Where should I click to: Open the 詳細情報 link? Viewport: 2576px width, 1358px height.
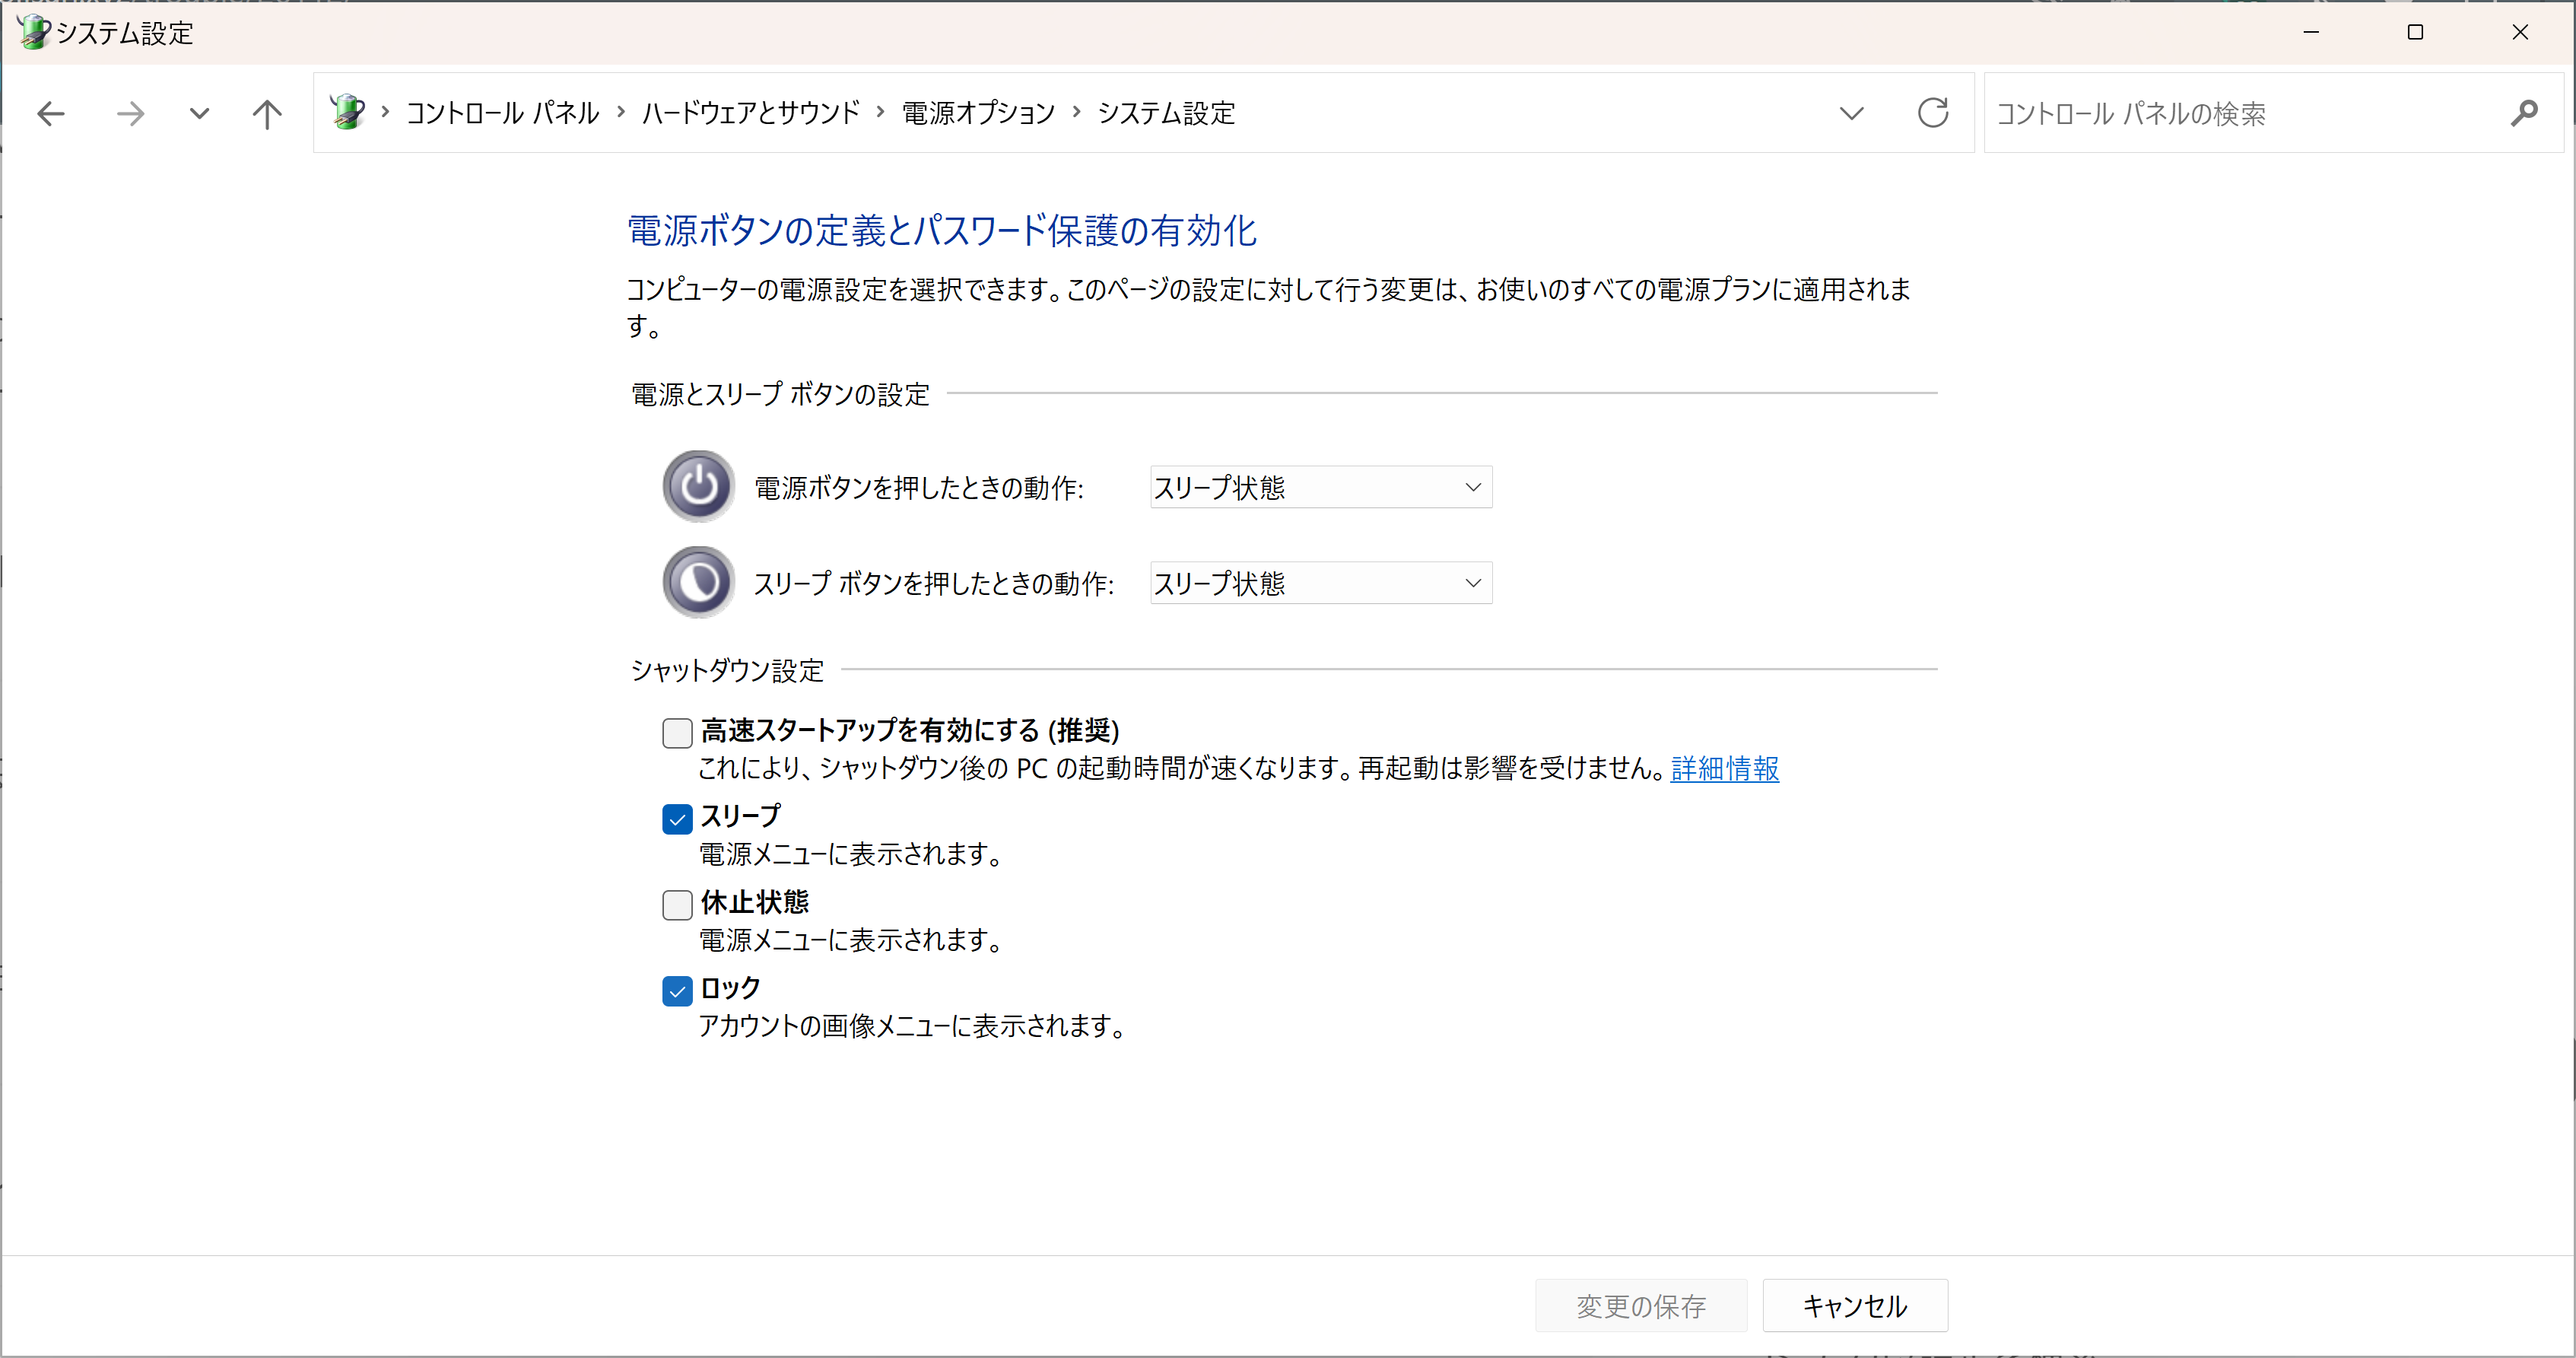pyautogui.click(x=1724, y=769)
